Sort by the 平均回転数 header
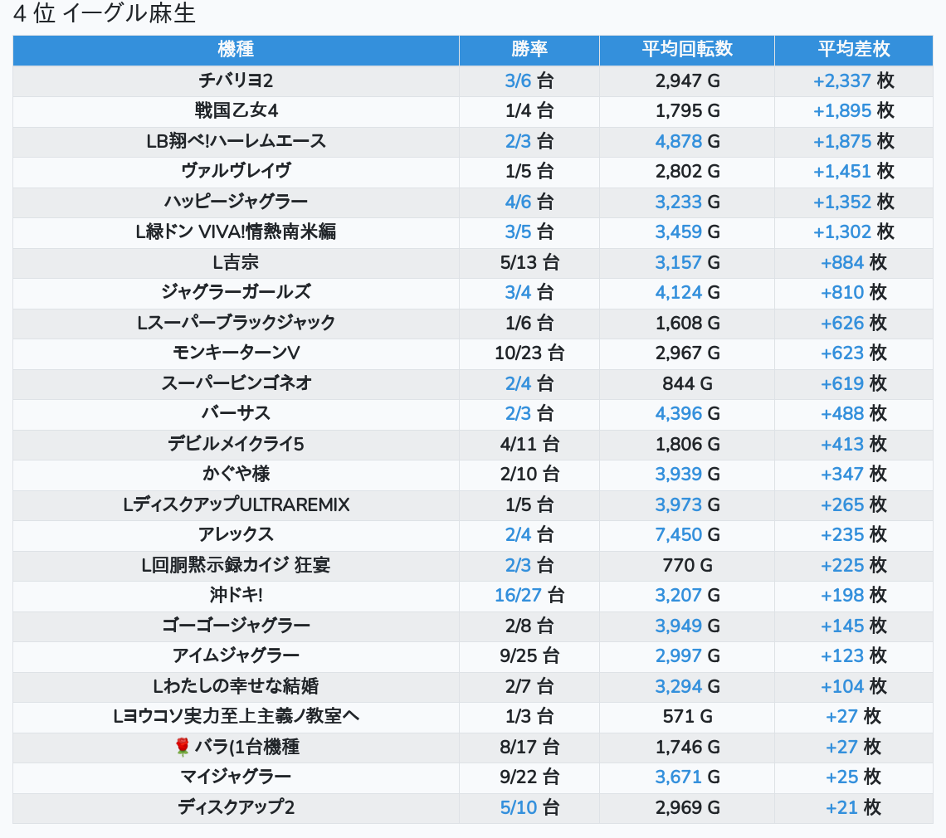 [687, 50]
